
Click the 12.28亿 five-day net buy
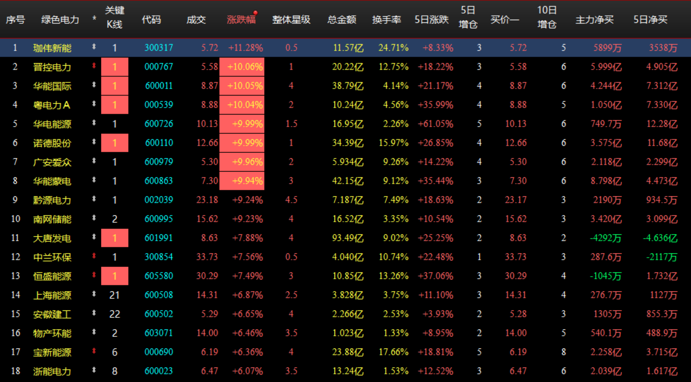coord(662,124)
